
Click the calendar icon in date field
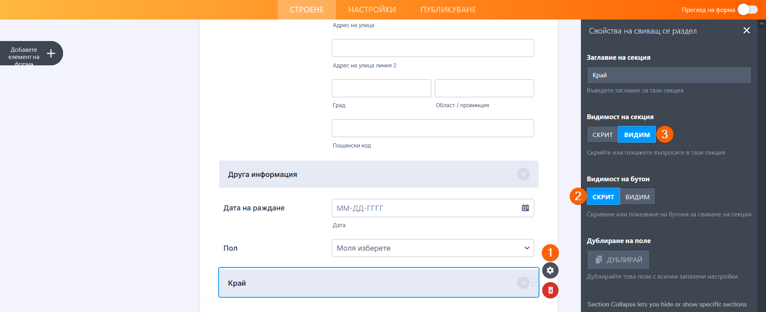(525, 208)
